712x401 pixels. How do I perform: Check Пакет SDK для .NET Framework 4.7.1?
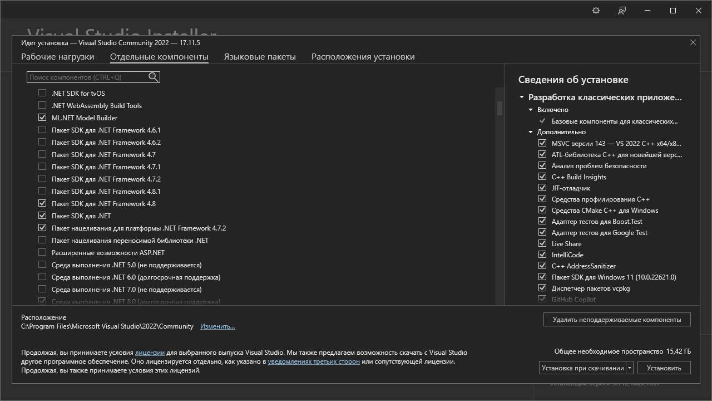tap(42, 167)
